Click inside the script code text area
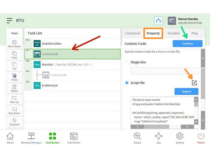 pos(162,111)
